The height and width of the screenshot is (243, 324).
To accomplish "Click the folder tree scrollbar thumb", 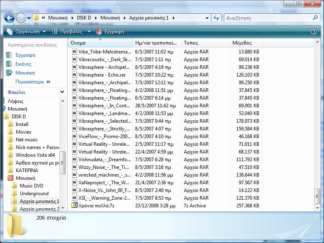I will pos(62,163).
